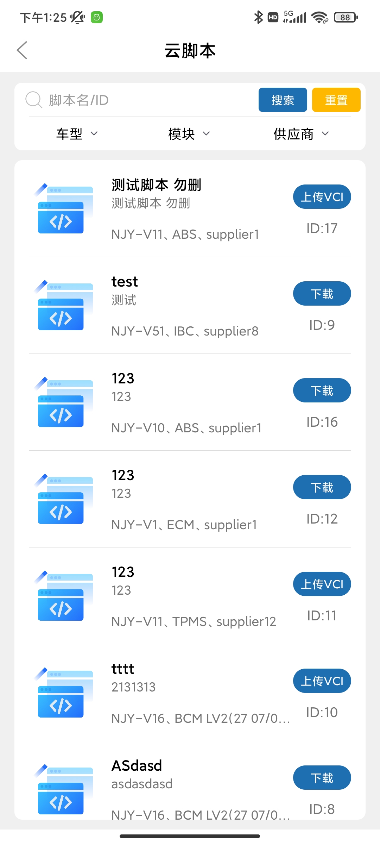The height and width of the screenshot is (845, 380).
Task: Tap the search magnifier icon
Action: (x=34, y=100)
